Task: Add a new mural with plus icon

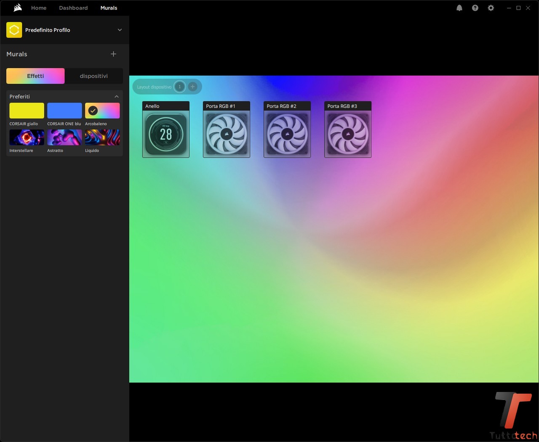Action: [x=113, y=54]
